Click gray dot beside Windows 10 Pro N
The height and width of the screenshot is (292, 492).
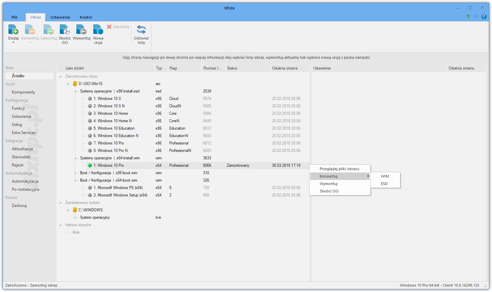click(90, 151)
